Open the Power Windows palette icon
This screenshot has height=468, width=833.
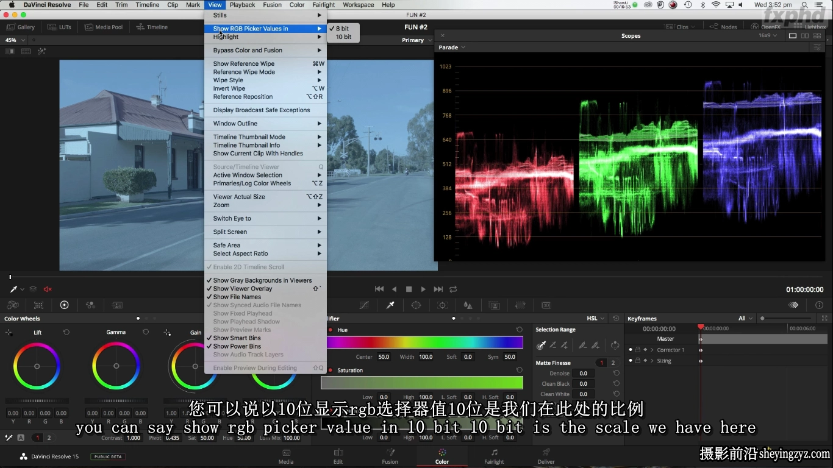click(416, 305)
